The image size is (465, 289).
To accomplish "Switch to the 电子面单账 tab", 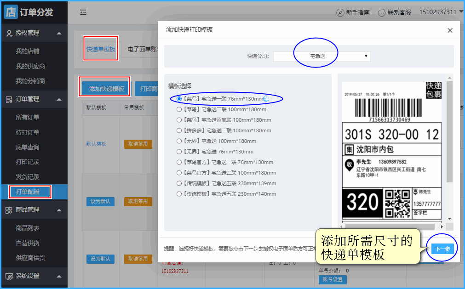I will (142, 49).
